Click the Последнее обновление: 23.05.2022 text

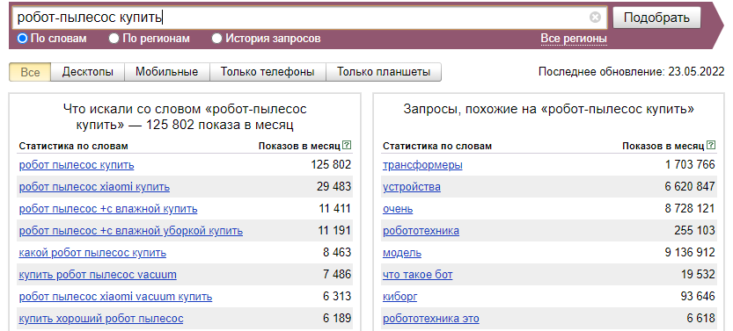point(631,72)
